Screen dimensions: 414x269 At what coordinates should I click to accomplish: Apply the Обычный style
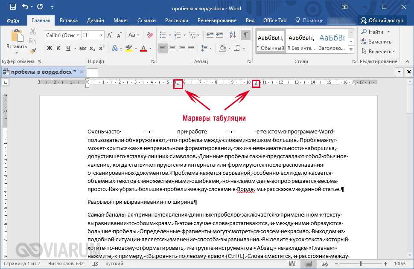click(x=271, y=42)
